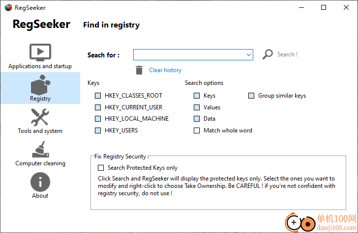The image size is (358, 233).
Task: Check the HKEY_CURRENT_USER checkbox
Action: (98, 107)
